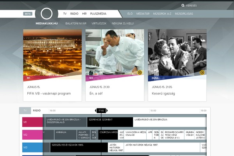Open Állati portrék 1. sorozat block
Image resolution: width=234 pixels, height=156 pixels.
point(84,135)
